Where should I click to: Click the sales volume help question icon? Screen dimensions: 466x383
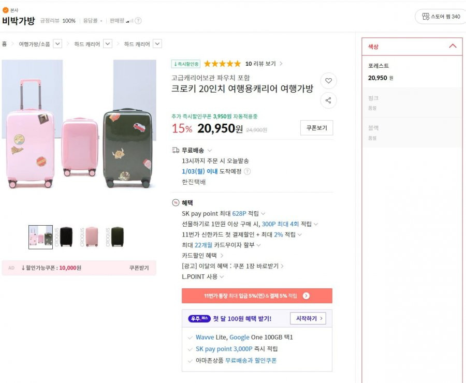coord(138,21)
